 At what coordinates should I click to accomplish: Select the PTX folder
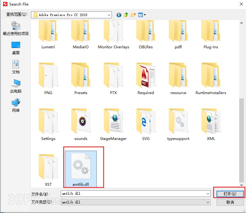click(113, 79)
